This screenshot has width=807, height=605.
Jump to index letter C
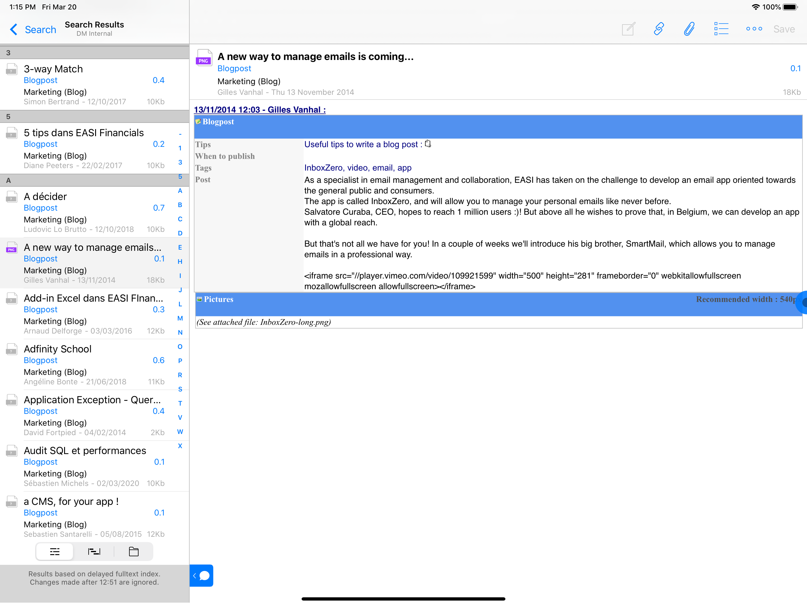tap(180, 219)
